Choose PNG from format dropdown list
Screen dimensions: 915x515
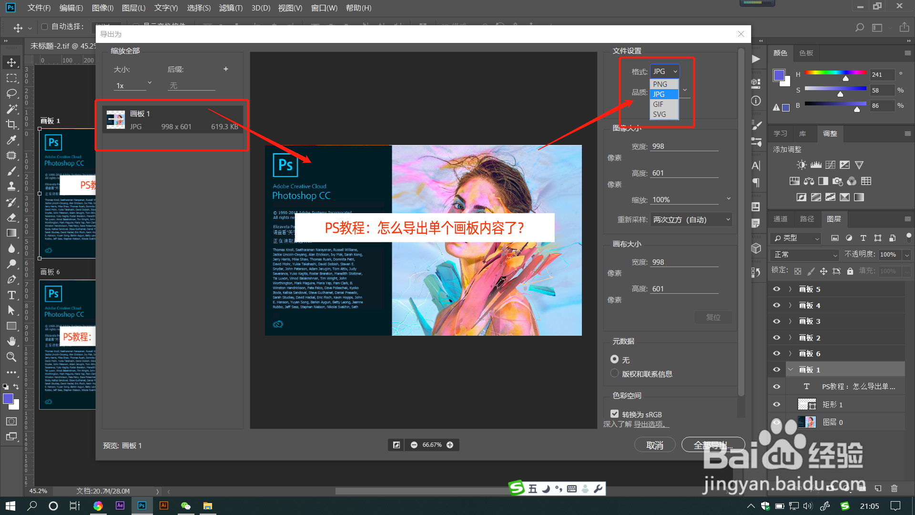(660, 84)
